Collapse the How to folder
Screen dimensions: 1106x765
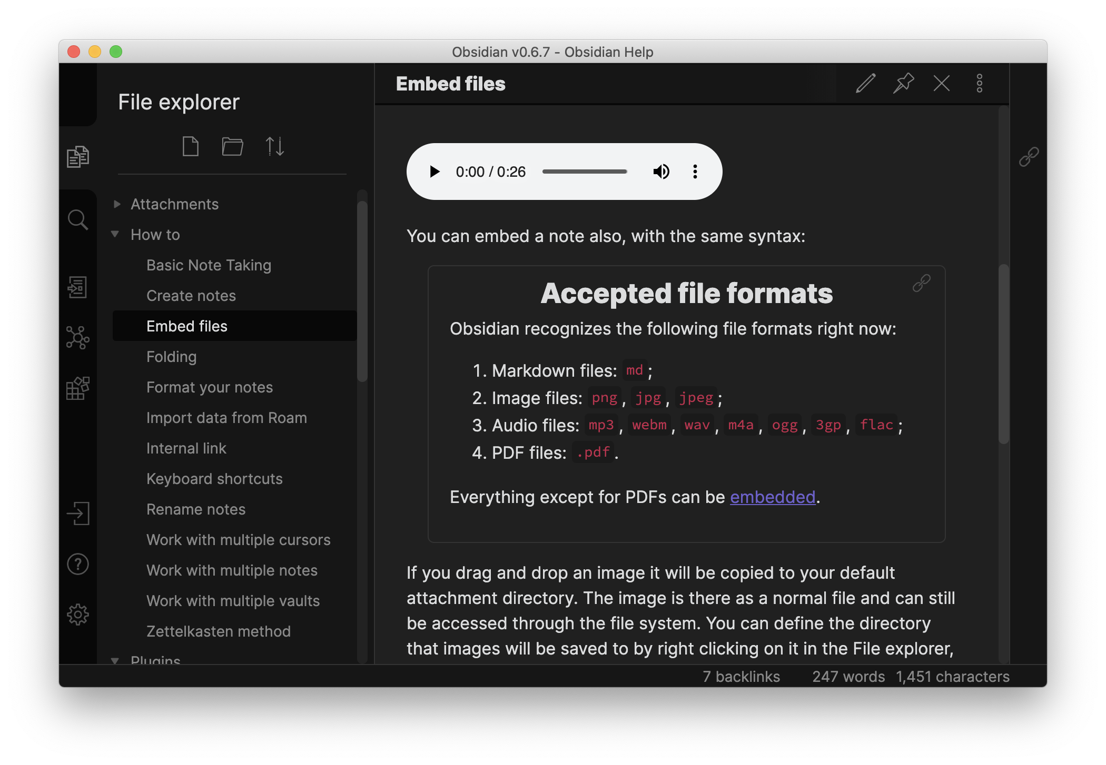pos(155,235)
